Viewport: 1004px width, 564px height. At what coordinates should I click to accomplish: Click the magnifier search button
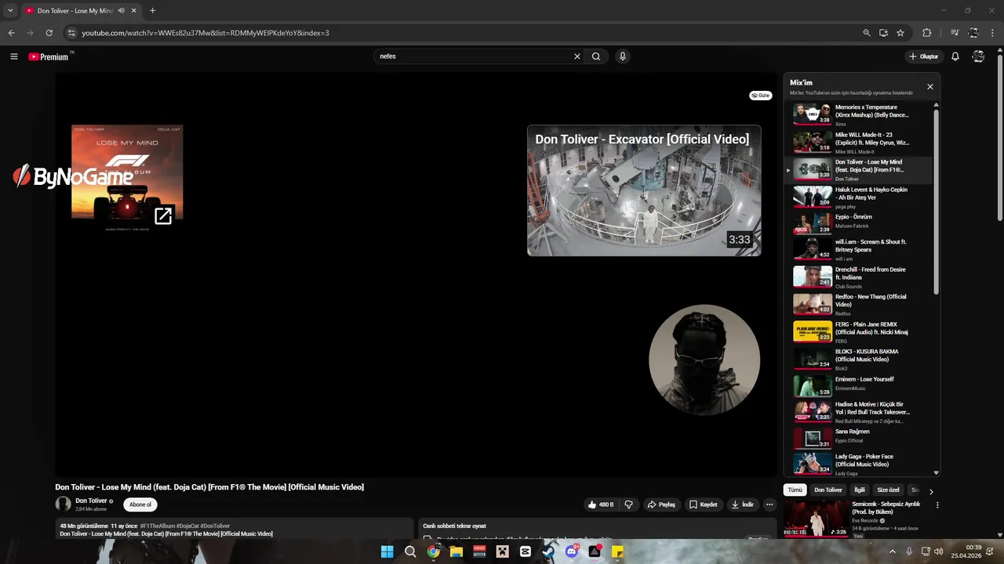click(596, 56)
